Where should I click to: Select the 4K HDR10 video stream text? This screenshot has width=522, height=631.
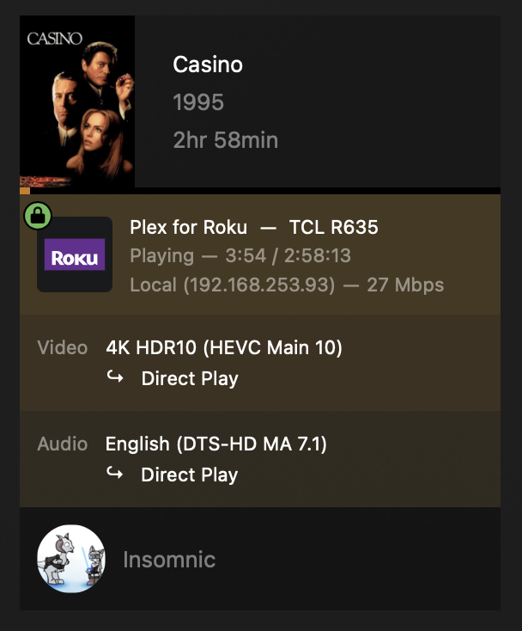pyautogui.click(x=224, y=348)
